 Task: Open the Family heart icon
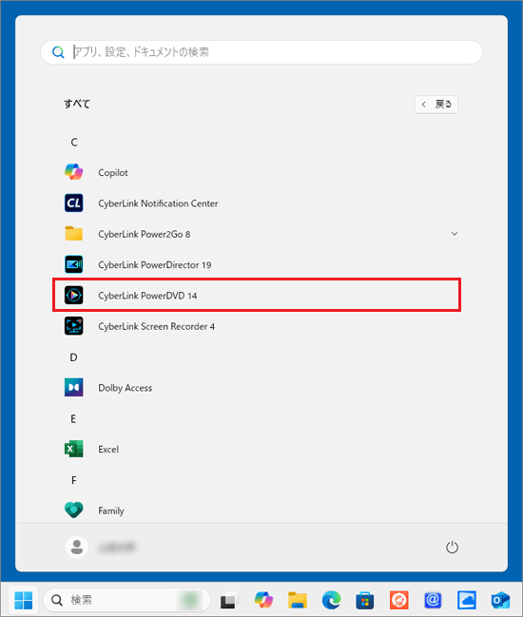(73, 511)
